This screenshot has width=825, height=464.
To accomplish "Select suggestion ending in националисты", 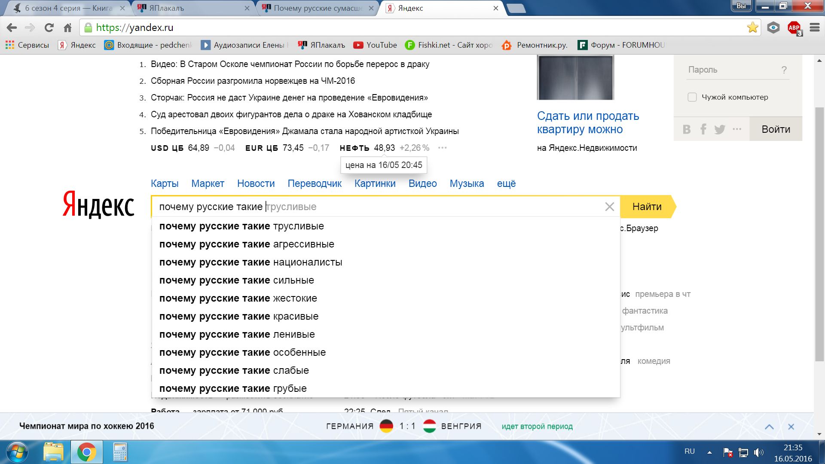I will point(386,262).
